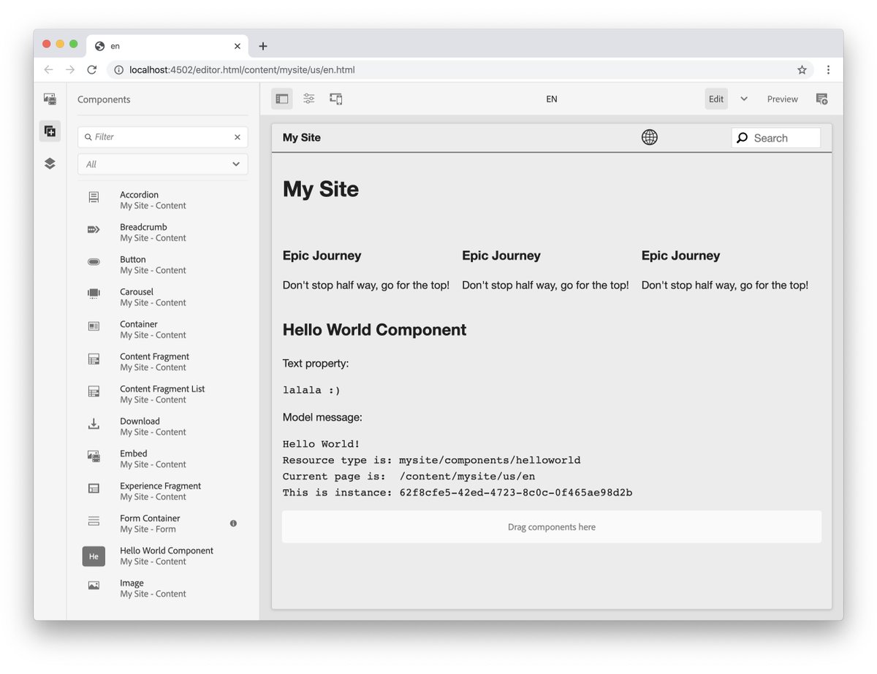Image resolution: width=877 pixels, height=674 pixels.
Task: Click the 'Drag components here' drop zone
Action: (x=552, y=526)
